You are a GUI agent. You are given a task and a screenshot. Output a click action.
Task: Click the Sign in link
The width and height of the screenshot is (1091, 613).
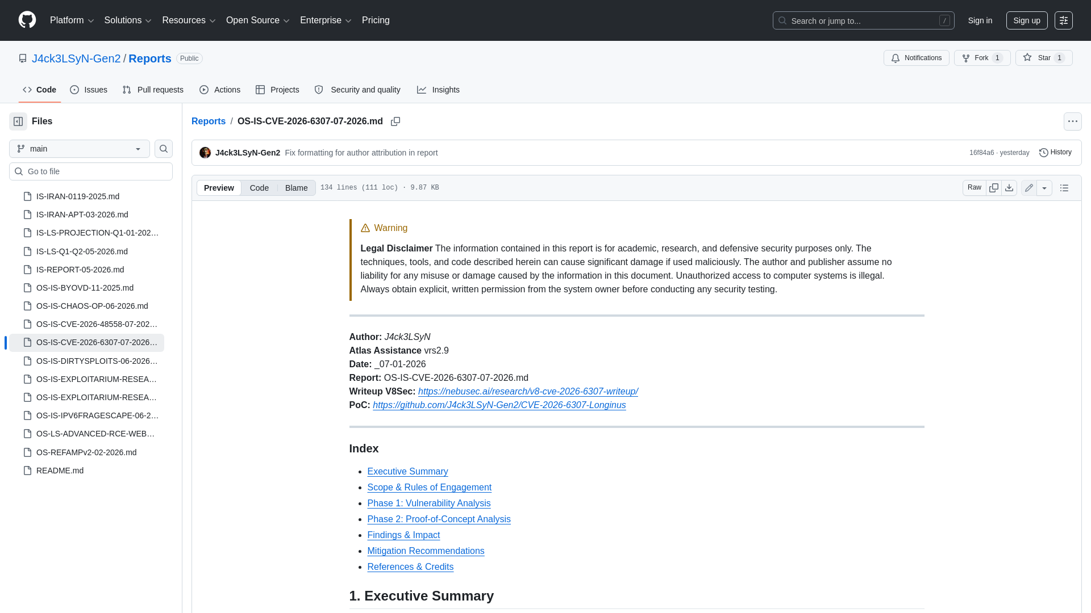point(980,20)
